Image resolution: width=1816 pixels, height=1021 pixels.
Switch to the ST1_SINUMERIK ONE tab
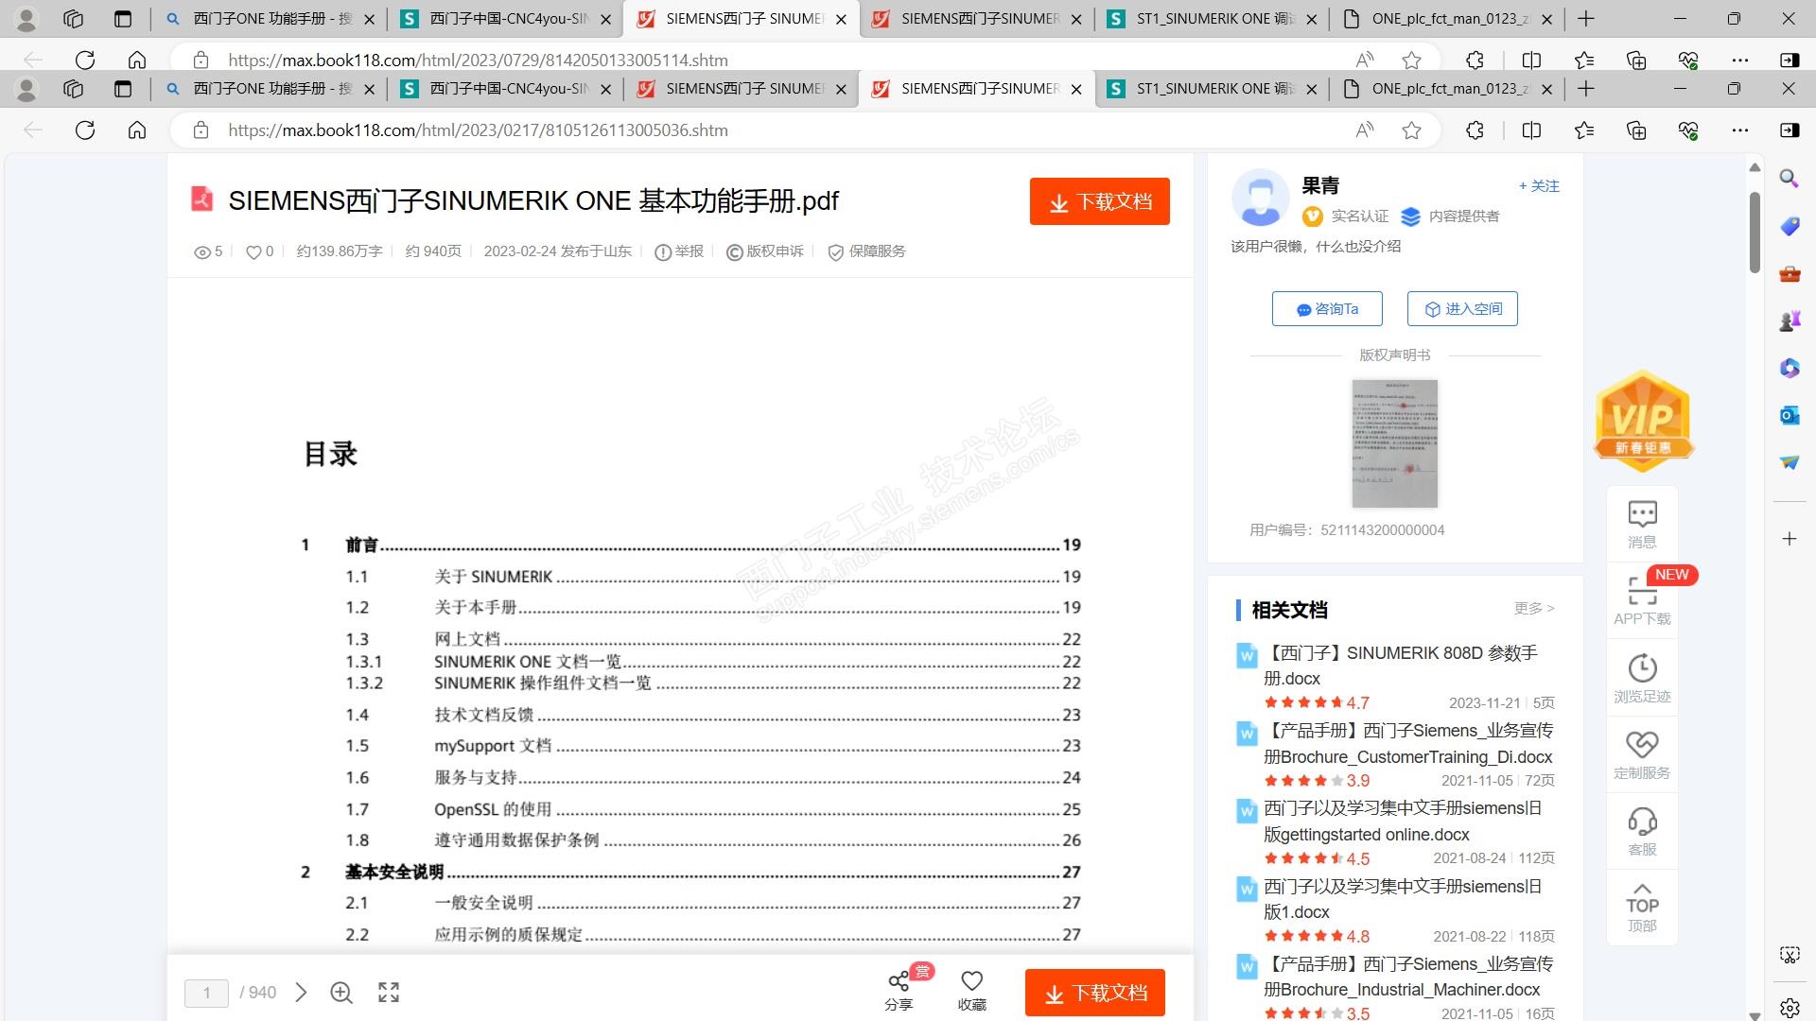coord(1214,89)
